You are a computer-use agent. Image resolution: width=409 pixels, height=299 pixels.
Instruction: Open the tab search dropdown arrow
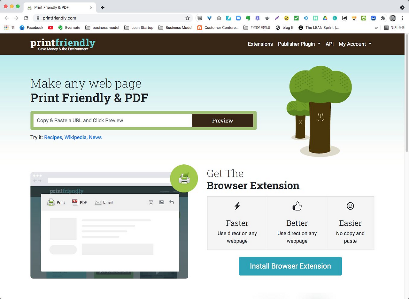pos(402,7)
